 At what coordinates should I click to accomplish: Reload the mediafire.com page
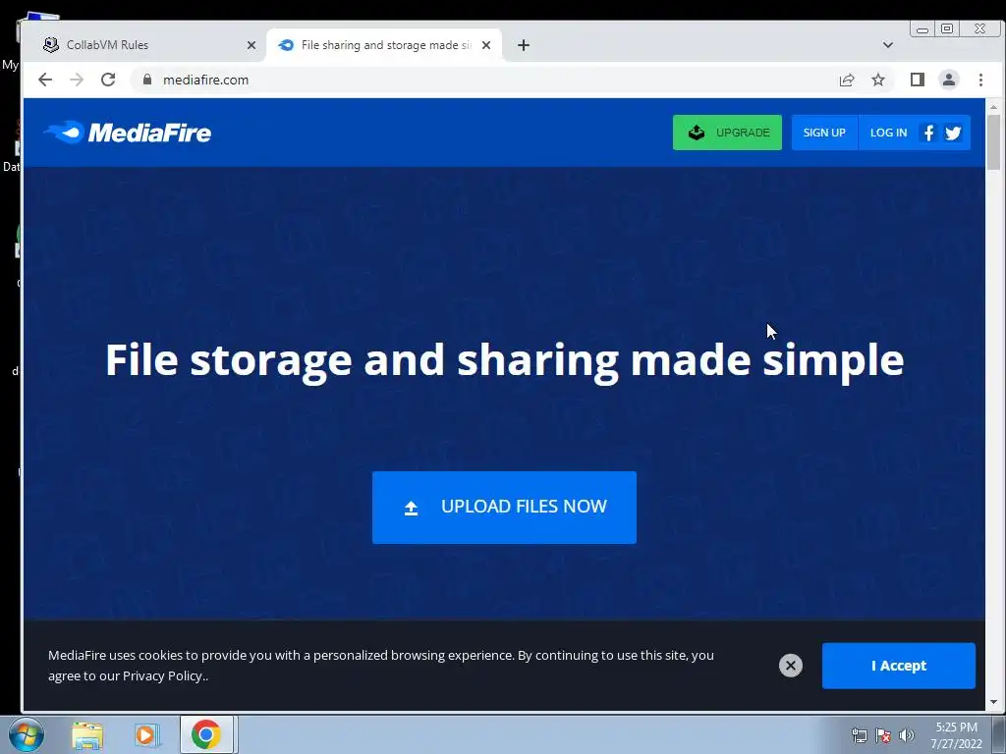108,80
